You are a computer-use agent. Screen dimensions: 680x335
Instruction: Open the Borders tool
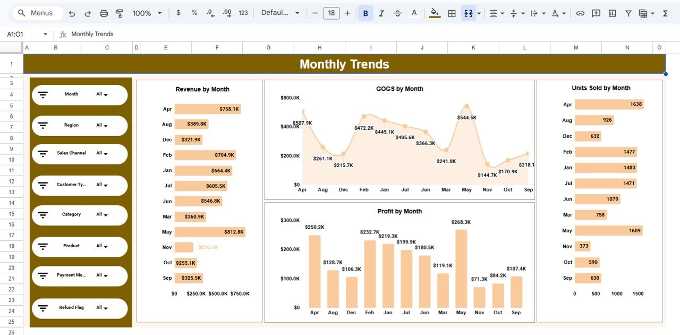[x=452, y=13]
